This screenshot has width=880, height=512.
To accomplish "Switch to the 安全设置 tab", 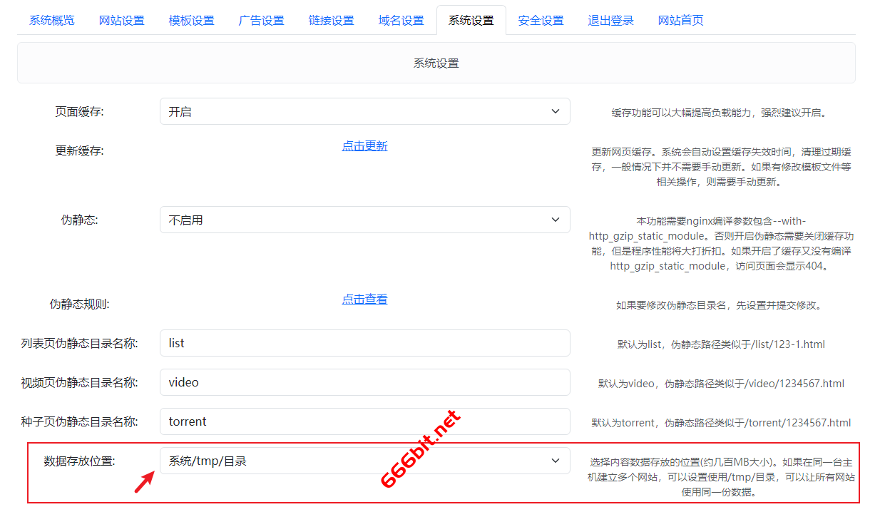I will point(541,21).
